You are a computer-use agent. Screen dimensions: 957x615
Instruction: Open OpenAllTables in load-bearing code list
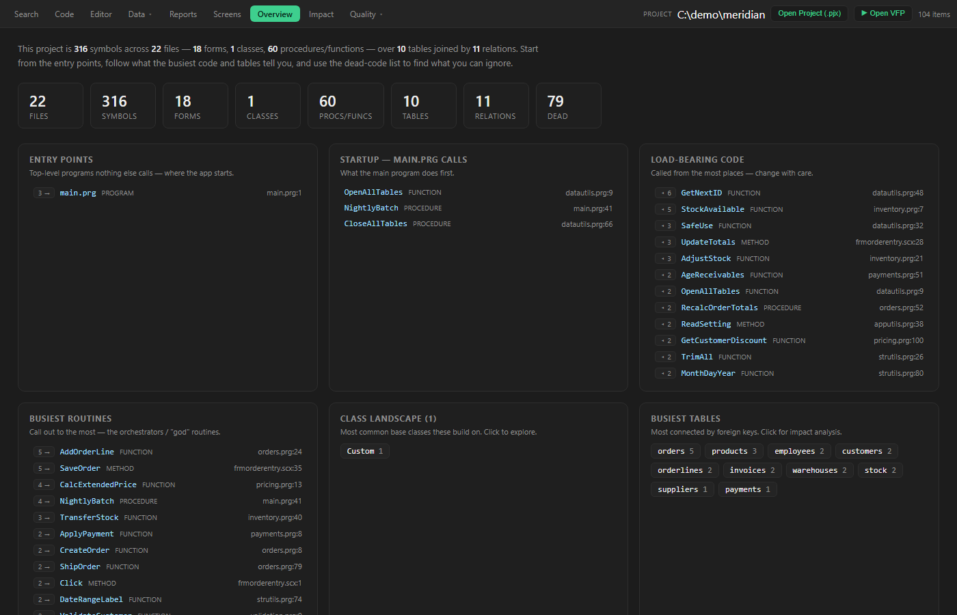pyautogui.click(x=789, y=291)
